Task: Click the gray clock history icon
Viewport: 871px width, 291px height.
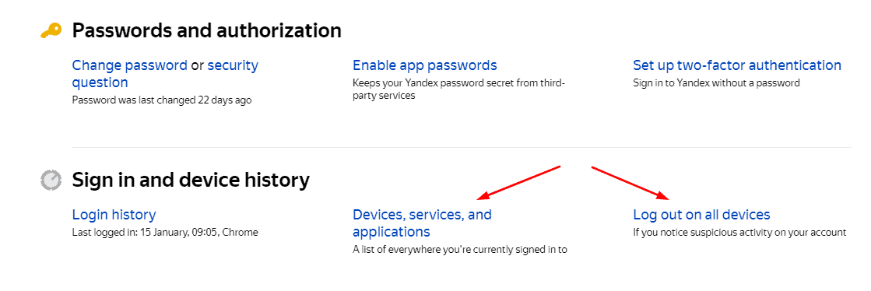Action: tap(51, 180)
